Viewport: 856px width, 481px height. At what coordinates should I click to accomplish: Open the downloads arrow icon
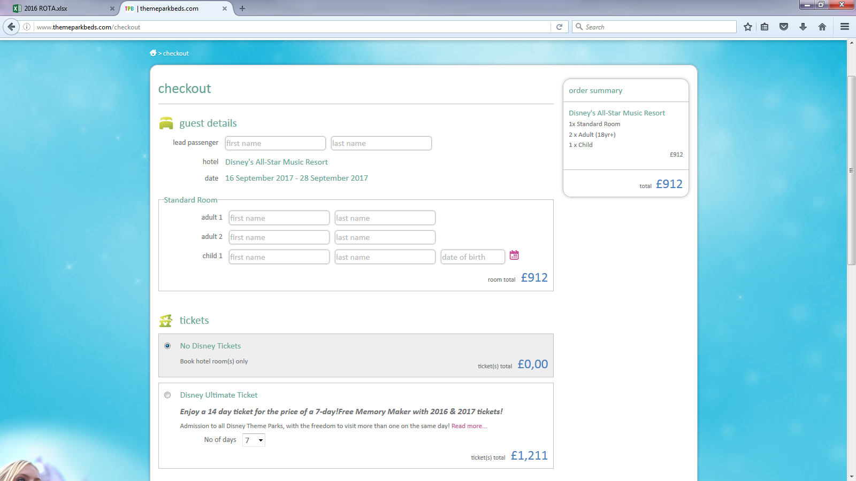[803, 27]
